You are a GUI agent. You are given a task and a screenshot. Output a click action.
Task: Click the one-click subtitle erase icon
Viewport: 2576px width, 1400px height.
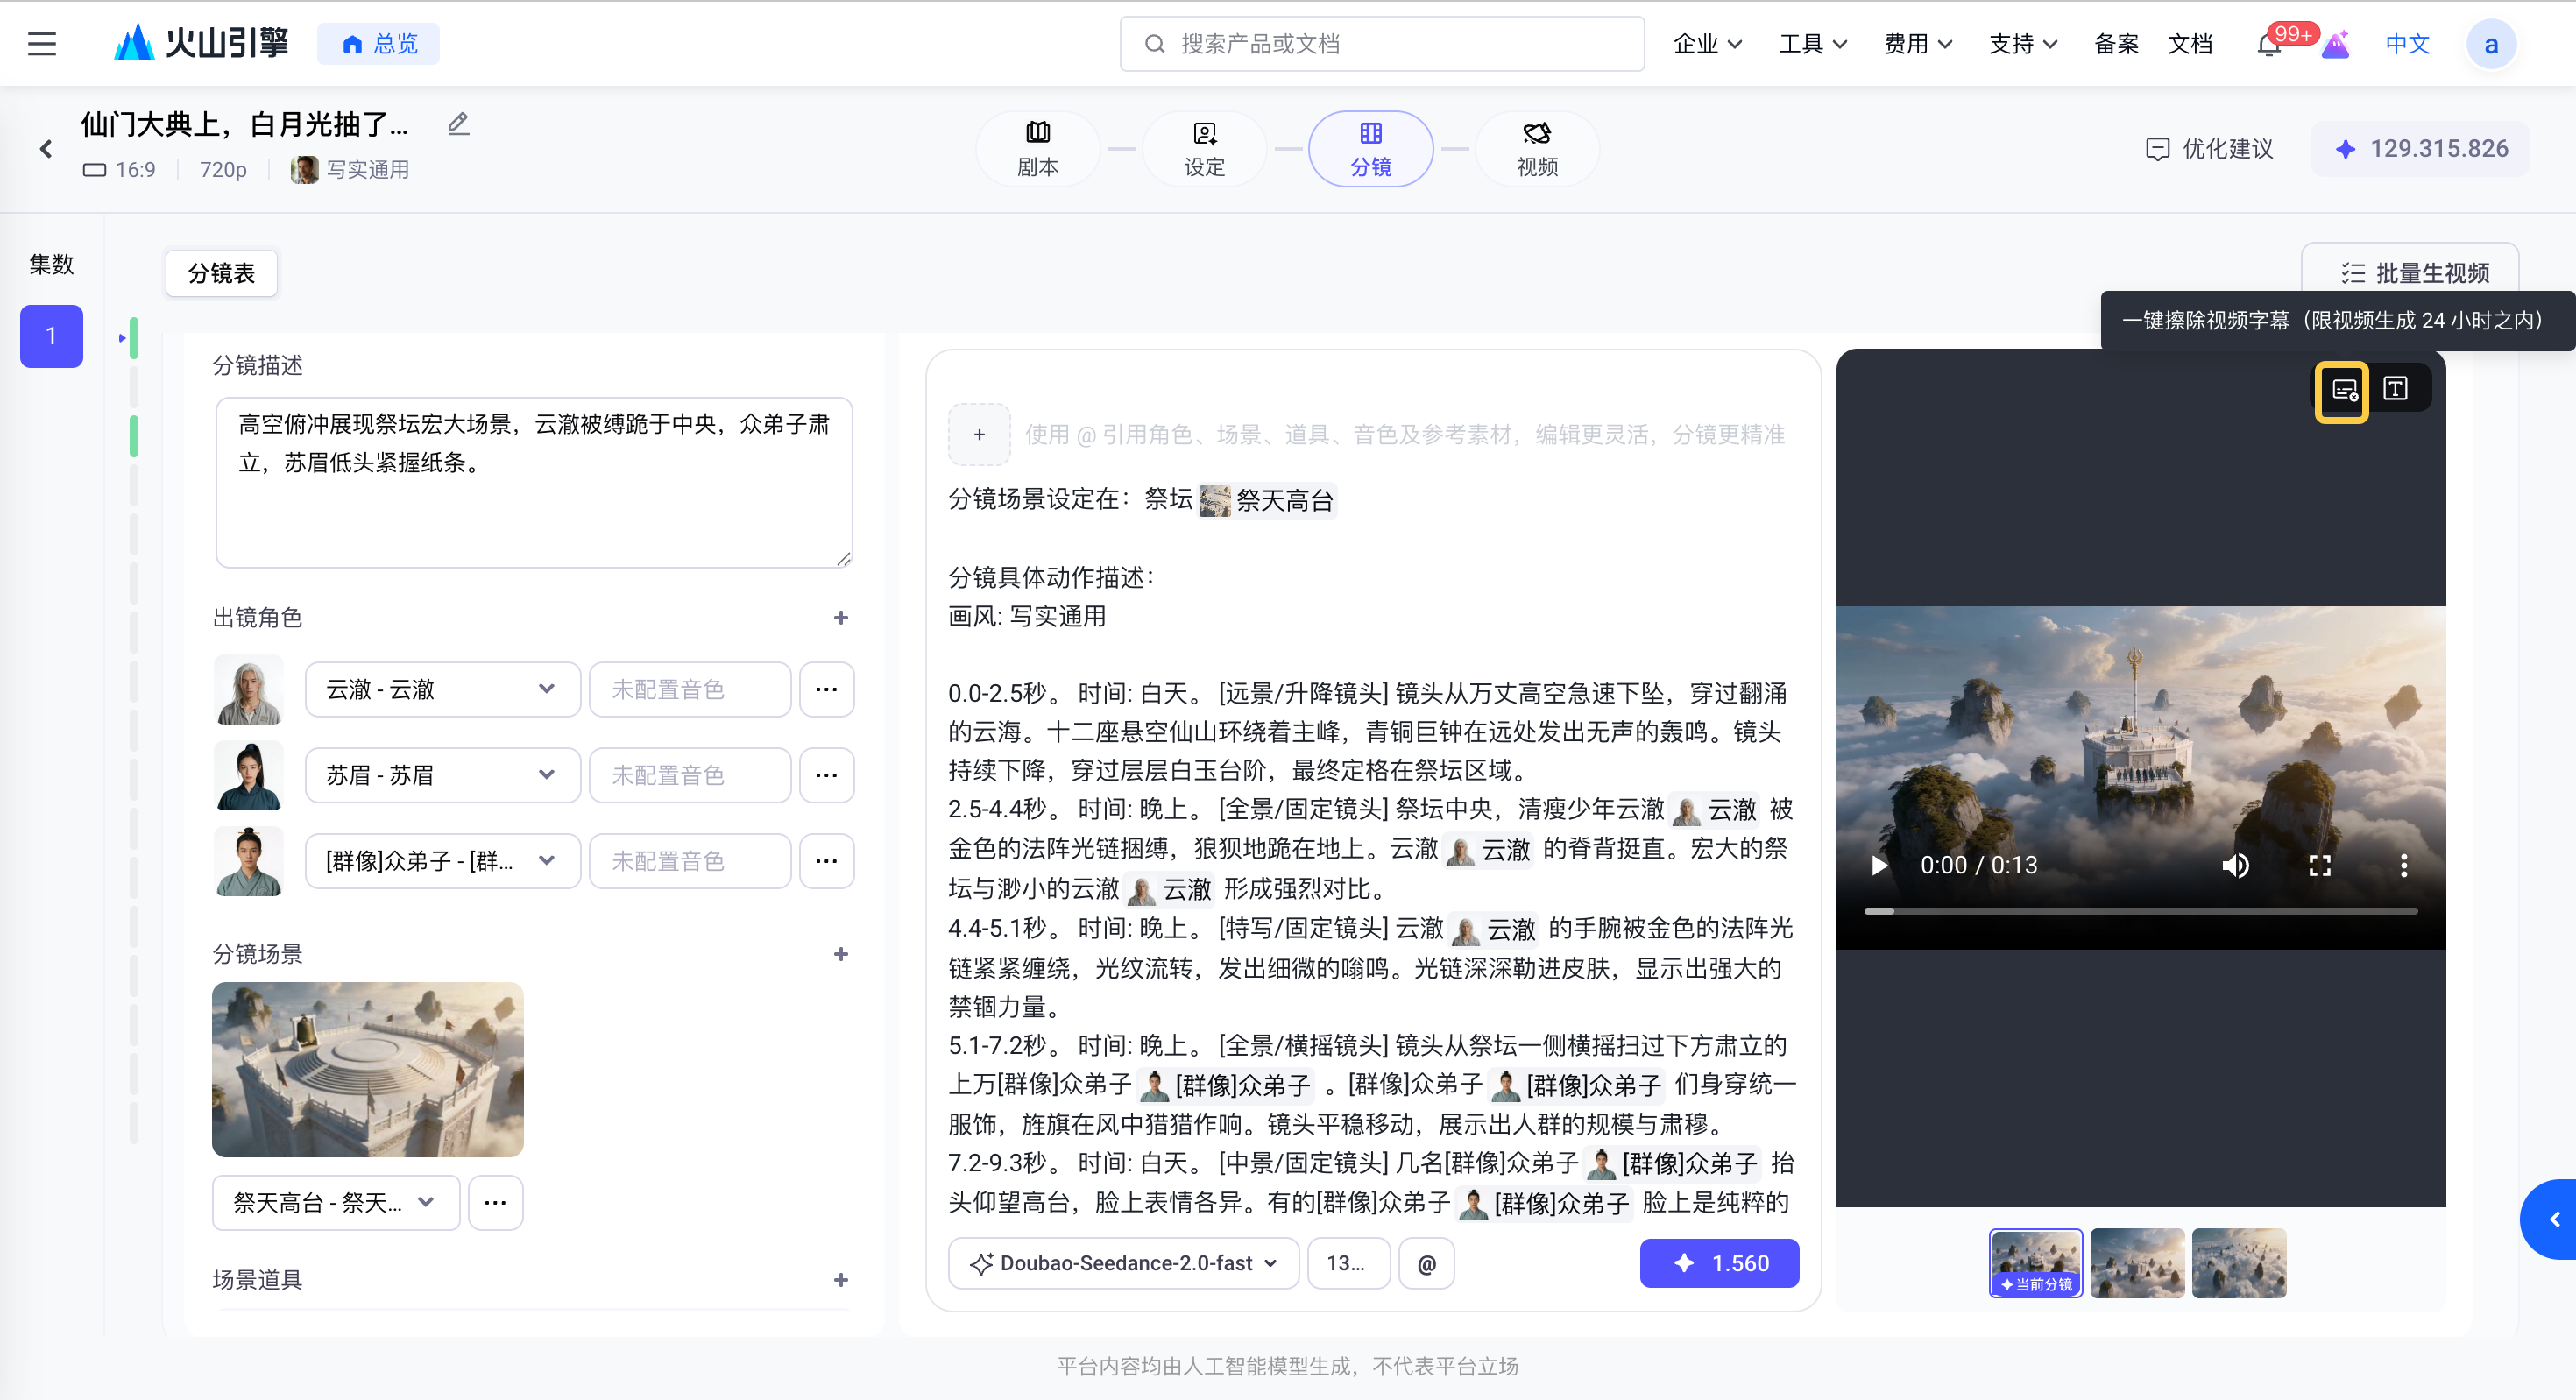[2342, 390]
